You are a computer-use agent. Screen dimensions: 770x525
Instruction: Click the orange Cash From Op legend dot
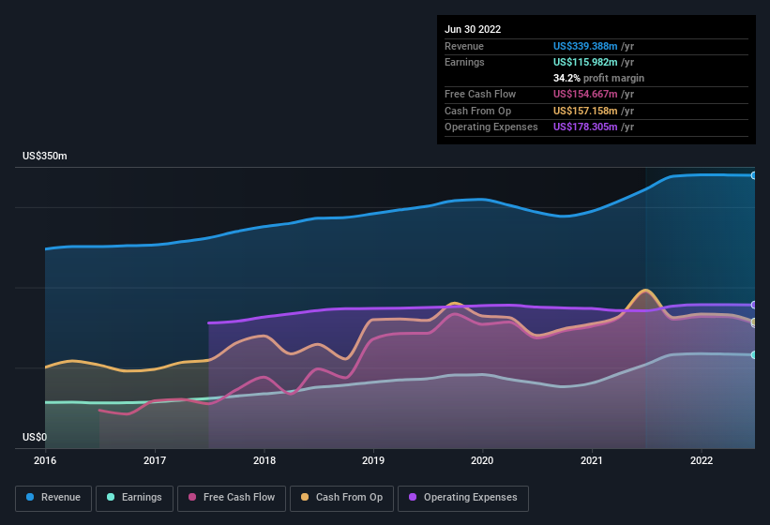tap(304, 497)
